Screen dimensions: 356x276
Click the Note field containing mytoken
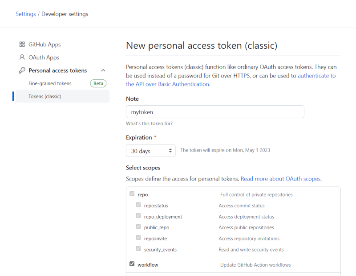pos(215,112)
